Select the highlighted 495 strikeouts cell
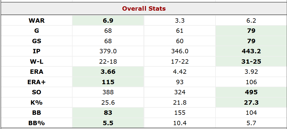The height and width of the screenshot is (129, 287). point(251,92)
